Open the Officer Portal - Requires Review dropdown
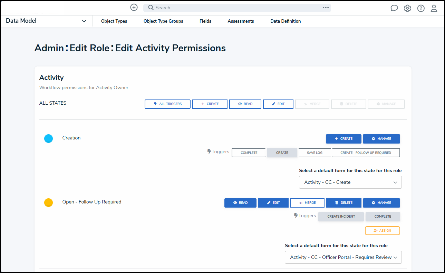 [343, 257]
